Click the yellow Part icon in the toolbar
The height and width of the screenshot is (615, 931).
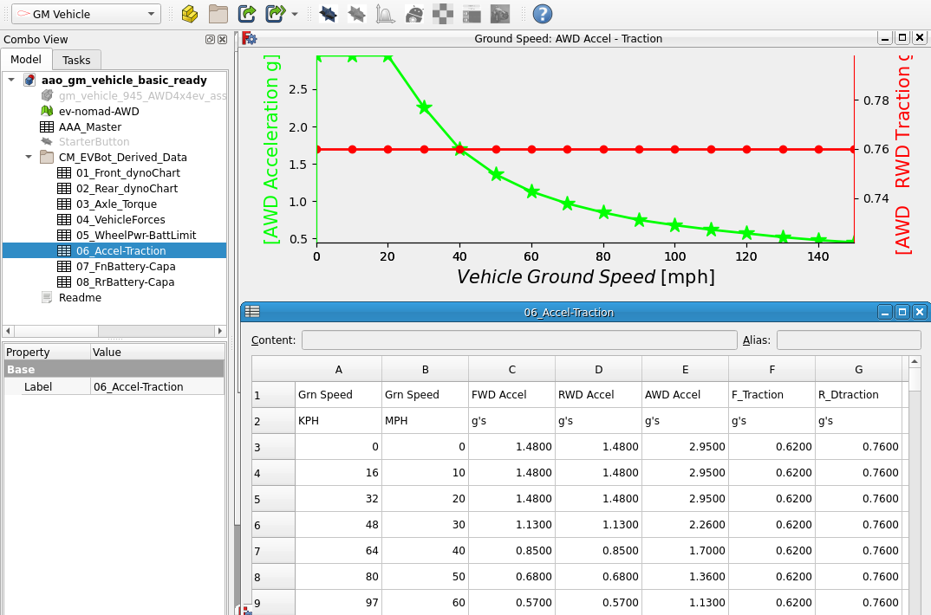click(x=190, y=14)
